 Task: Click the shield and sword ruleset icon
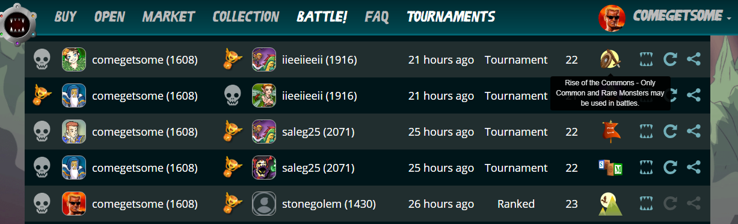[x=610, y=59]
